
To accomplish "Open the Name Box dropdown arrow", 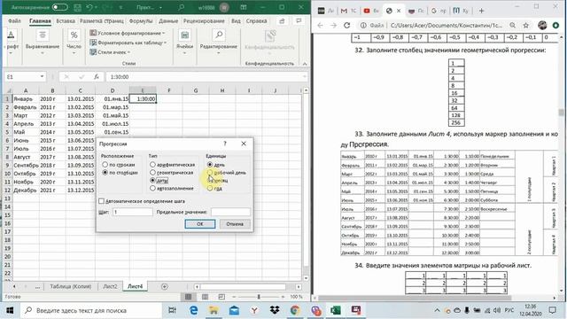I will tap(42, 77).
